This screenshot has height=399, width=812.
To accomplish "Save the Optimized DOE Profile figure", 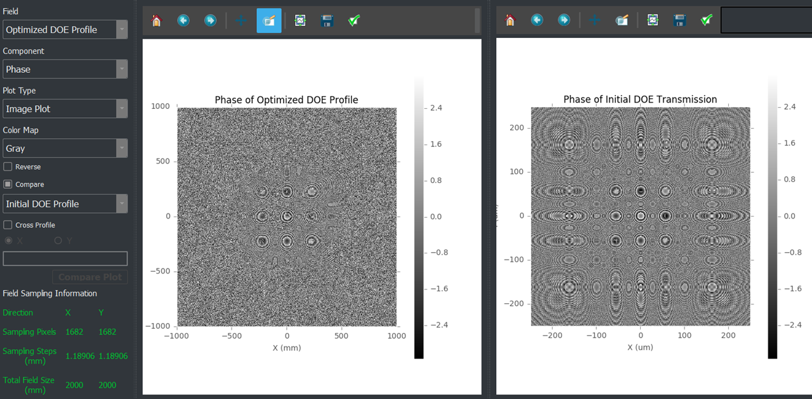I will [327, 20].
